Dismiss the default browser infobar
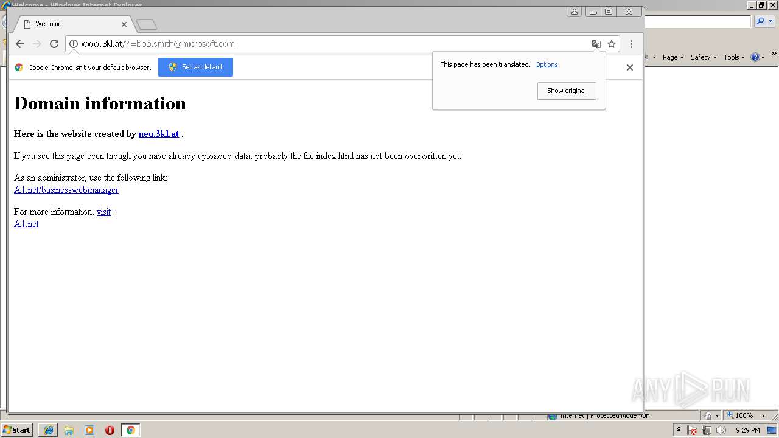 pyautogui.click(x=630, y=68)
